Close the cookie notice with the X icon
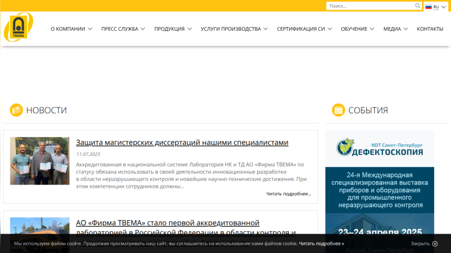451x253 pixels. [435, 243]
